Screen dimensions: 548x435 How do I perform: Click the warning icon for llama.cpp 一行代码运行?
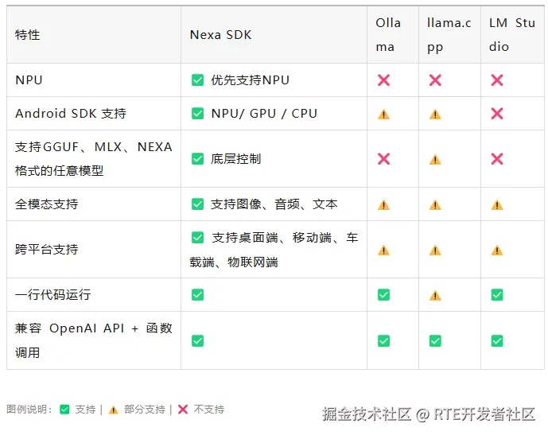pos(435,295)
